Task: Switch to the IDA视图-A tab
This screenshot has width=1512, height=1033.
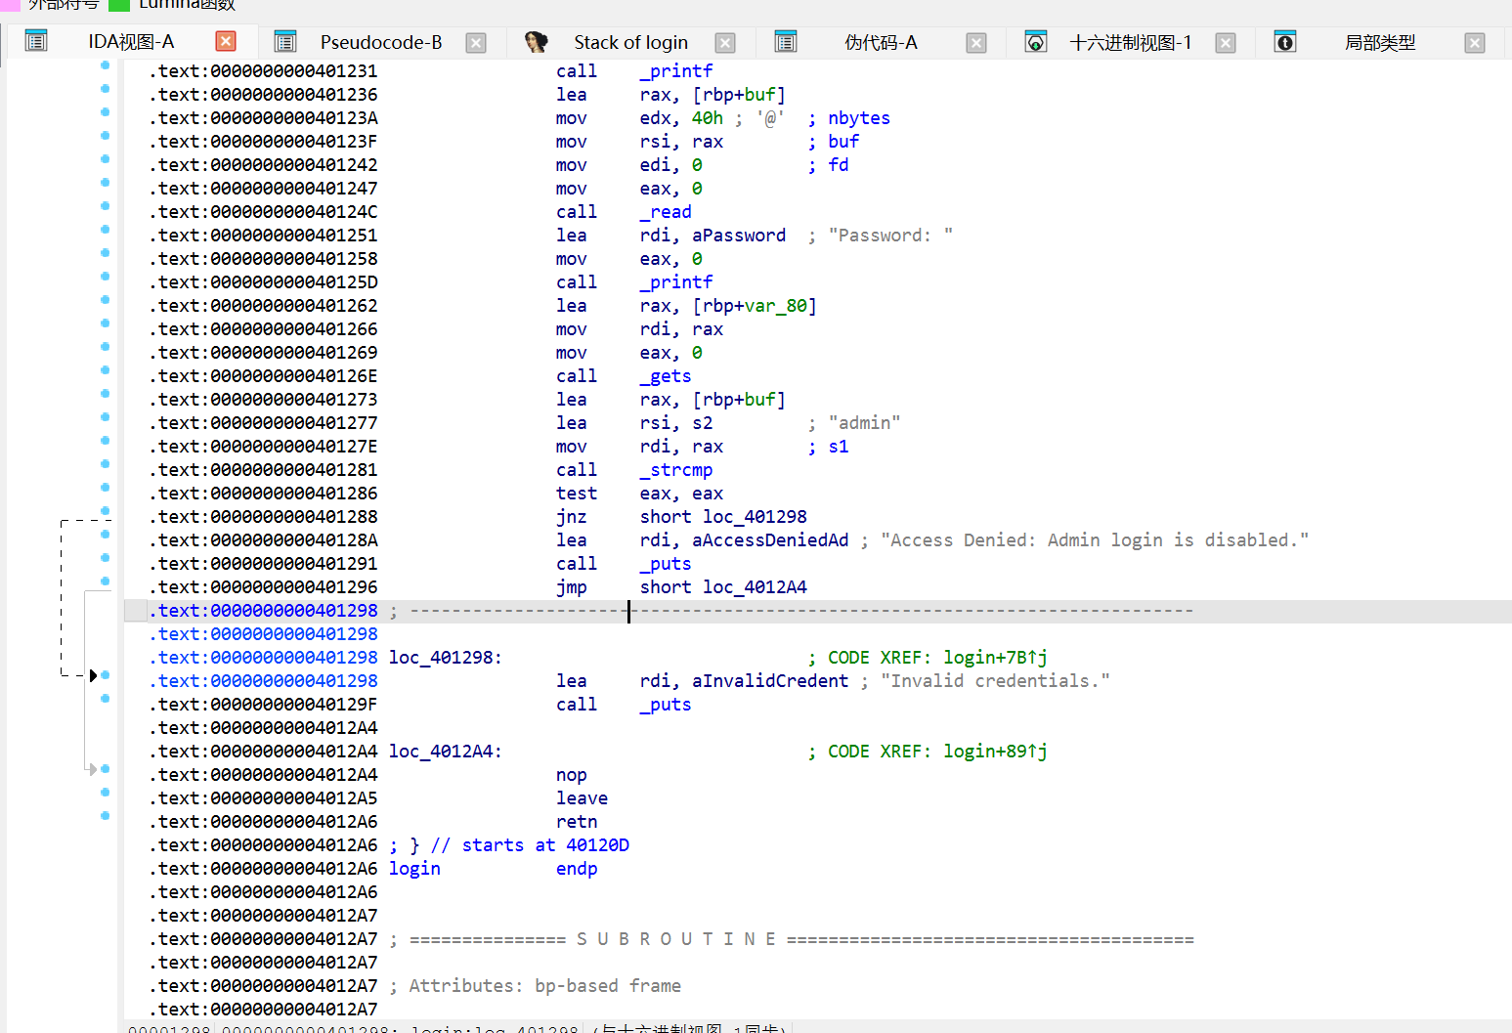Action: 131,42
